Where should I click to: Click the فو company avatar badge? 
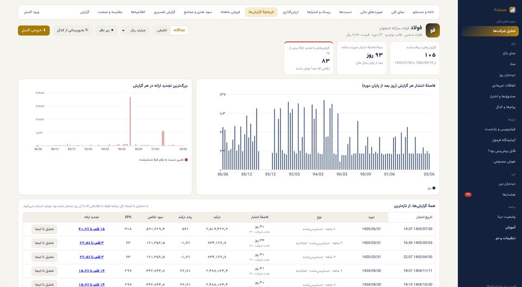pos(432,30)
